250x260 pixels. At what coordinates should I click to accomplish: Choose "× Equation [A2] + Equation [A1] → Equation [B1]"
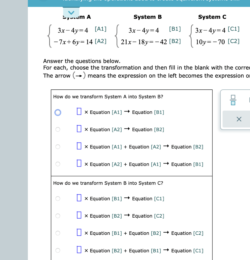pos(58,164)
